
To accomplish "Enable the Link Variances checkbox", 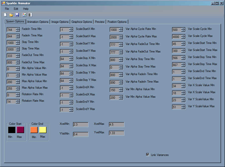I will point(148,155).
